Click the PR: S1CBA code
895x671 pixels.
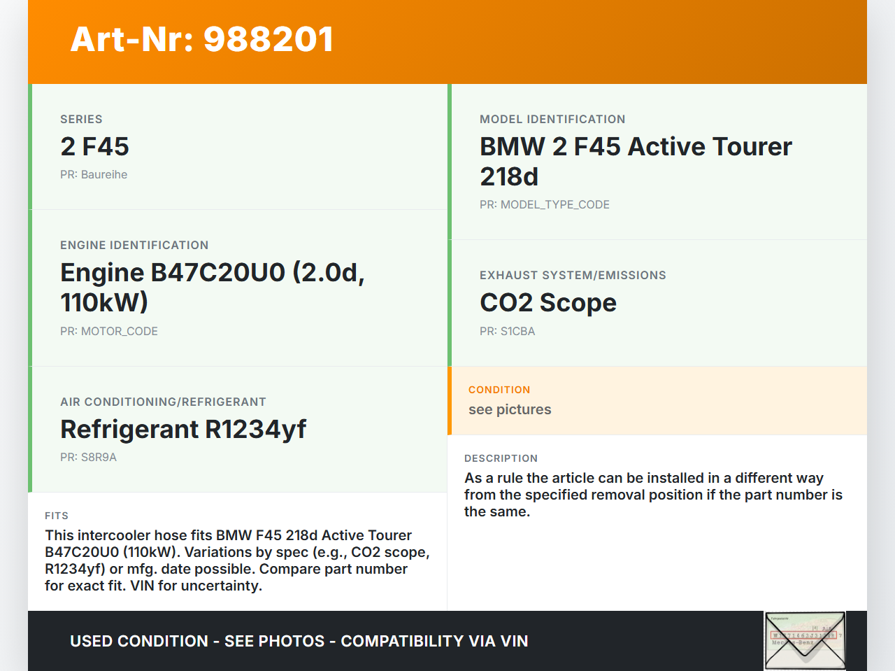point(507,332)
